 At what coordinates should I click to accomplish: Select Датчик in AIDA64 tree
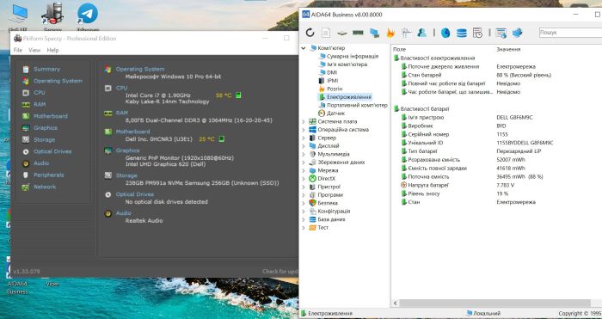(x=335, y=113)
